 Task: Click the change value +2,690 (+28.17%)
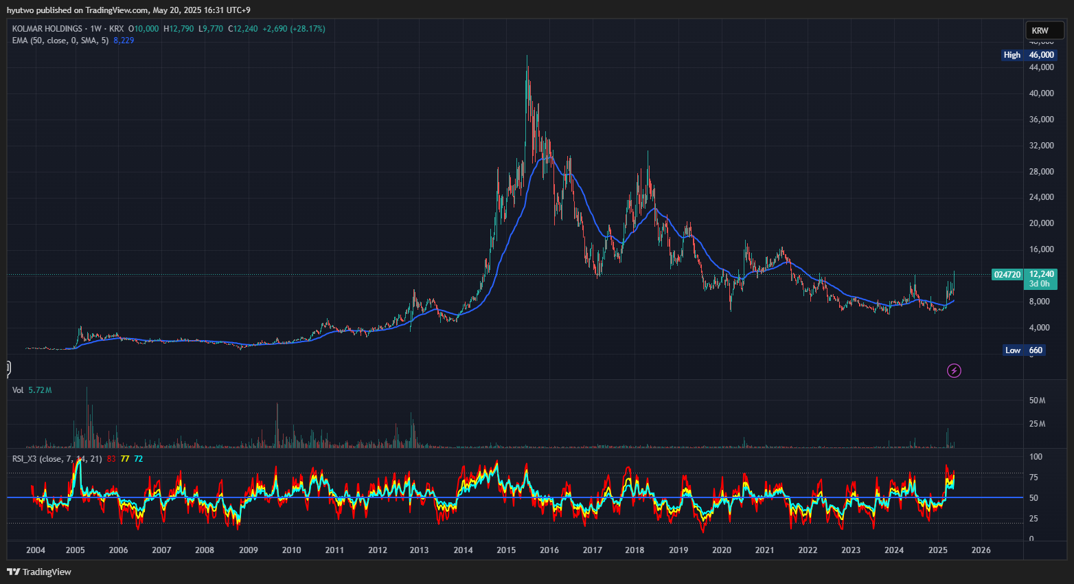coord(294,29)
